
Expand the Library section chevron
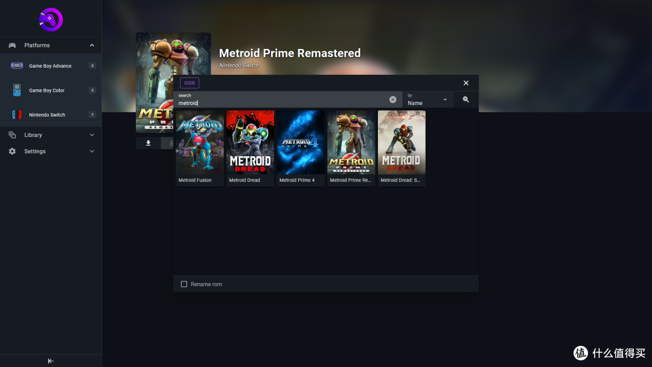[x=92, y=135]
